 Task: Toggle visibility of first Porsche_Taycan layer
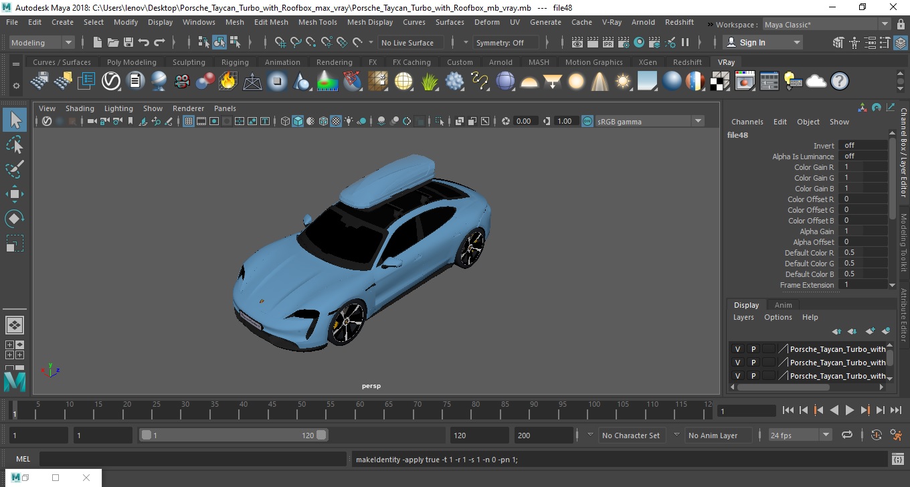point(737,349)
